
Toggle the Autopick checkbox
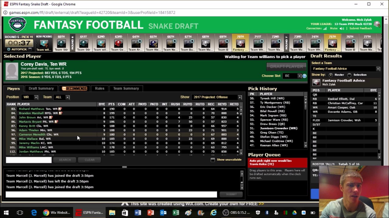pyautogui.click(x=30, y=49)
